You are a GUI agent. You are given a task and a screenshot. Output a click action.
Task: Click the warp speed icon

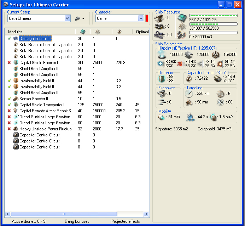tap(213, 117)
